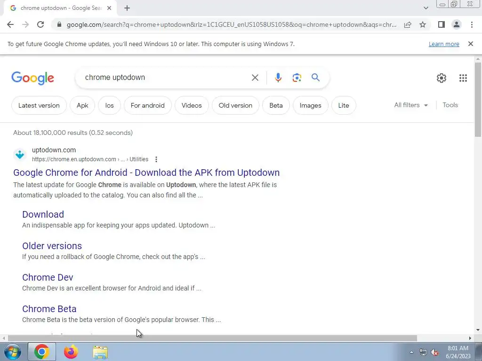Select the For android filter chip
Screen dimensions: 482x361
tap(147, 105)
